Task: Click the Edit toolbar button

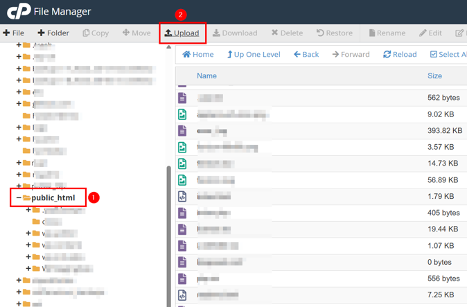Action: coord(430,33)
